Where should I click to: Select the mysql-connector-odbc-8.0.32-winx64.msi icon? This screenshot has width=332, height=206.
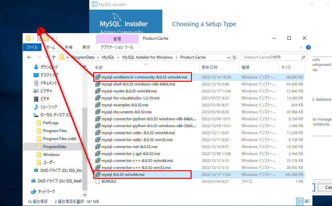pyautogui.click(x=98, y=133)
